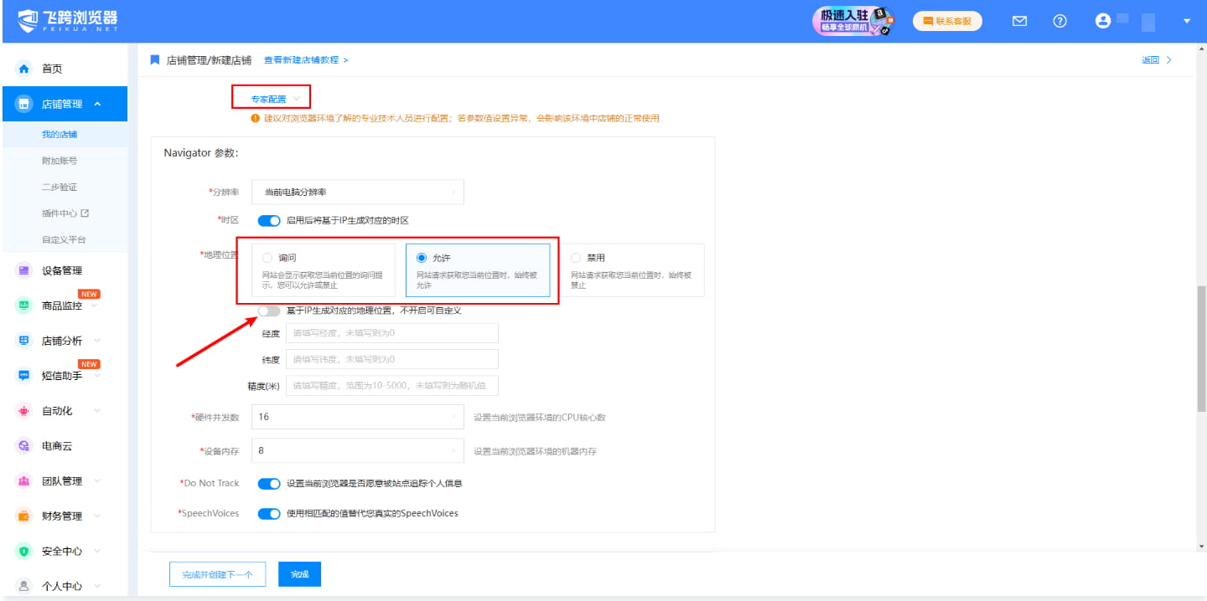
Task: Open the mail envelope icon in top bar
Action: click(1019, 20)
